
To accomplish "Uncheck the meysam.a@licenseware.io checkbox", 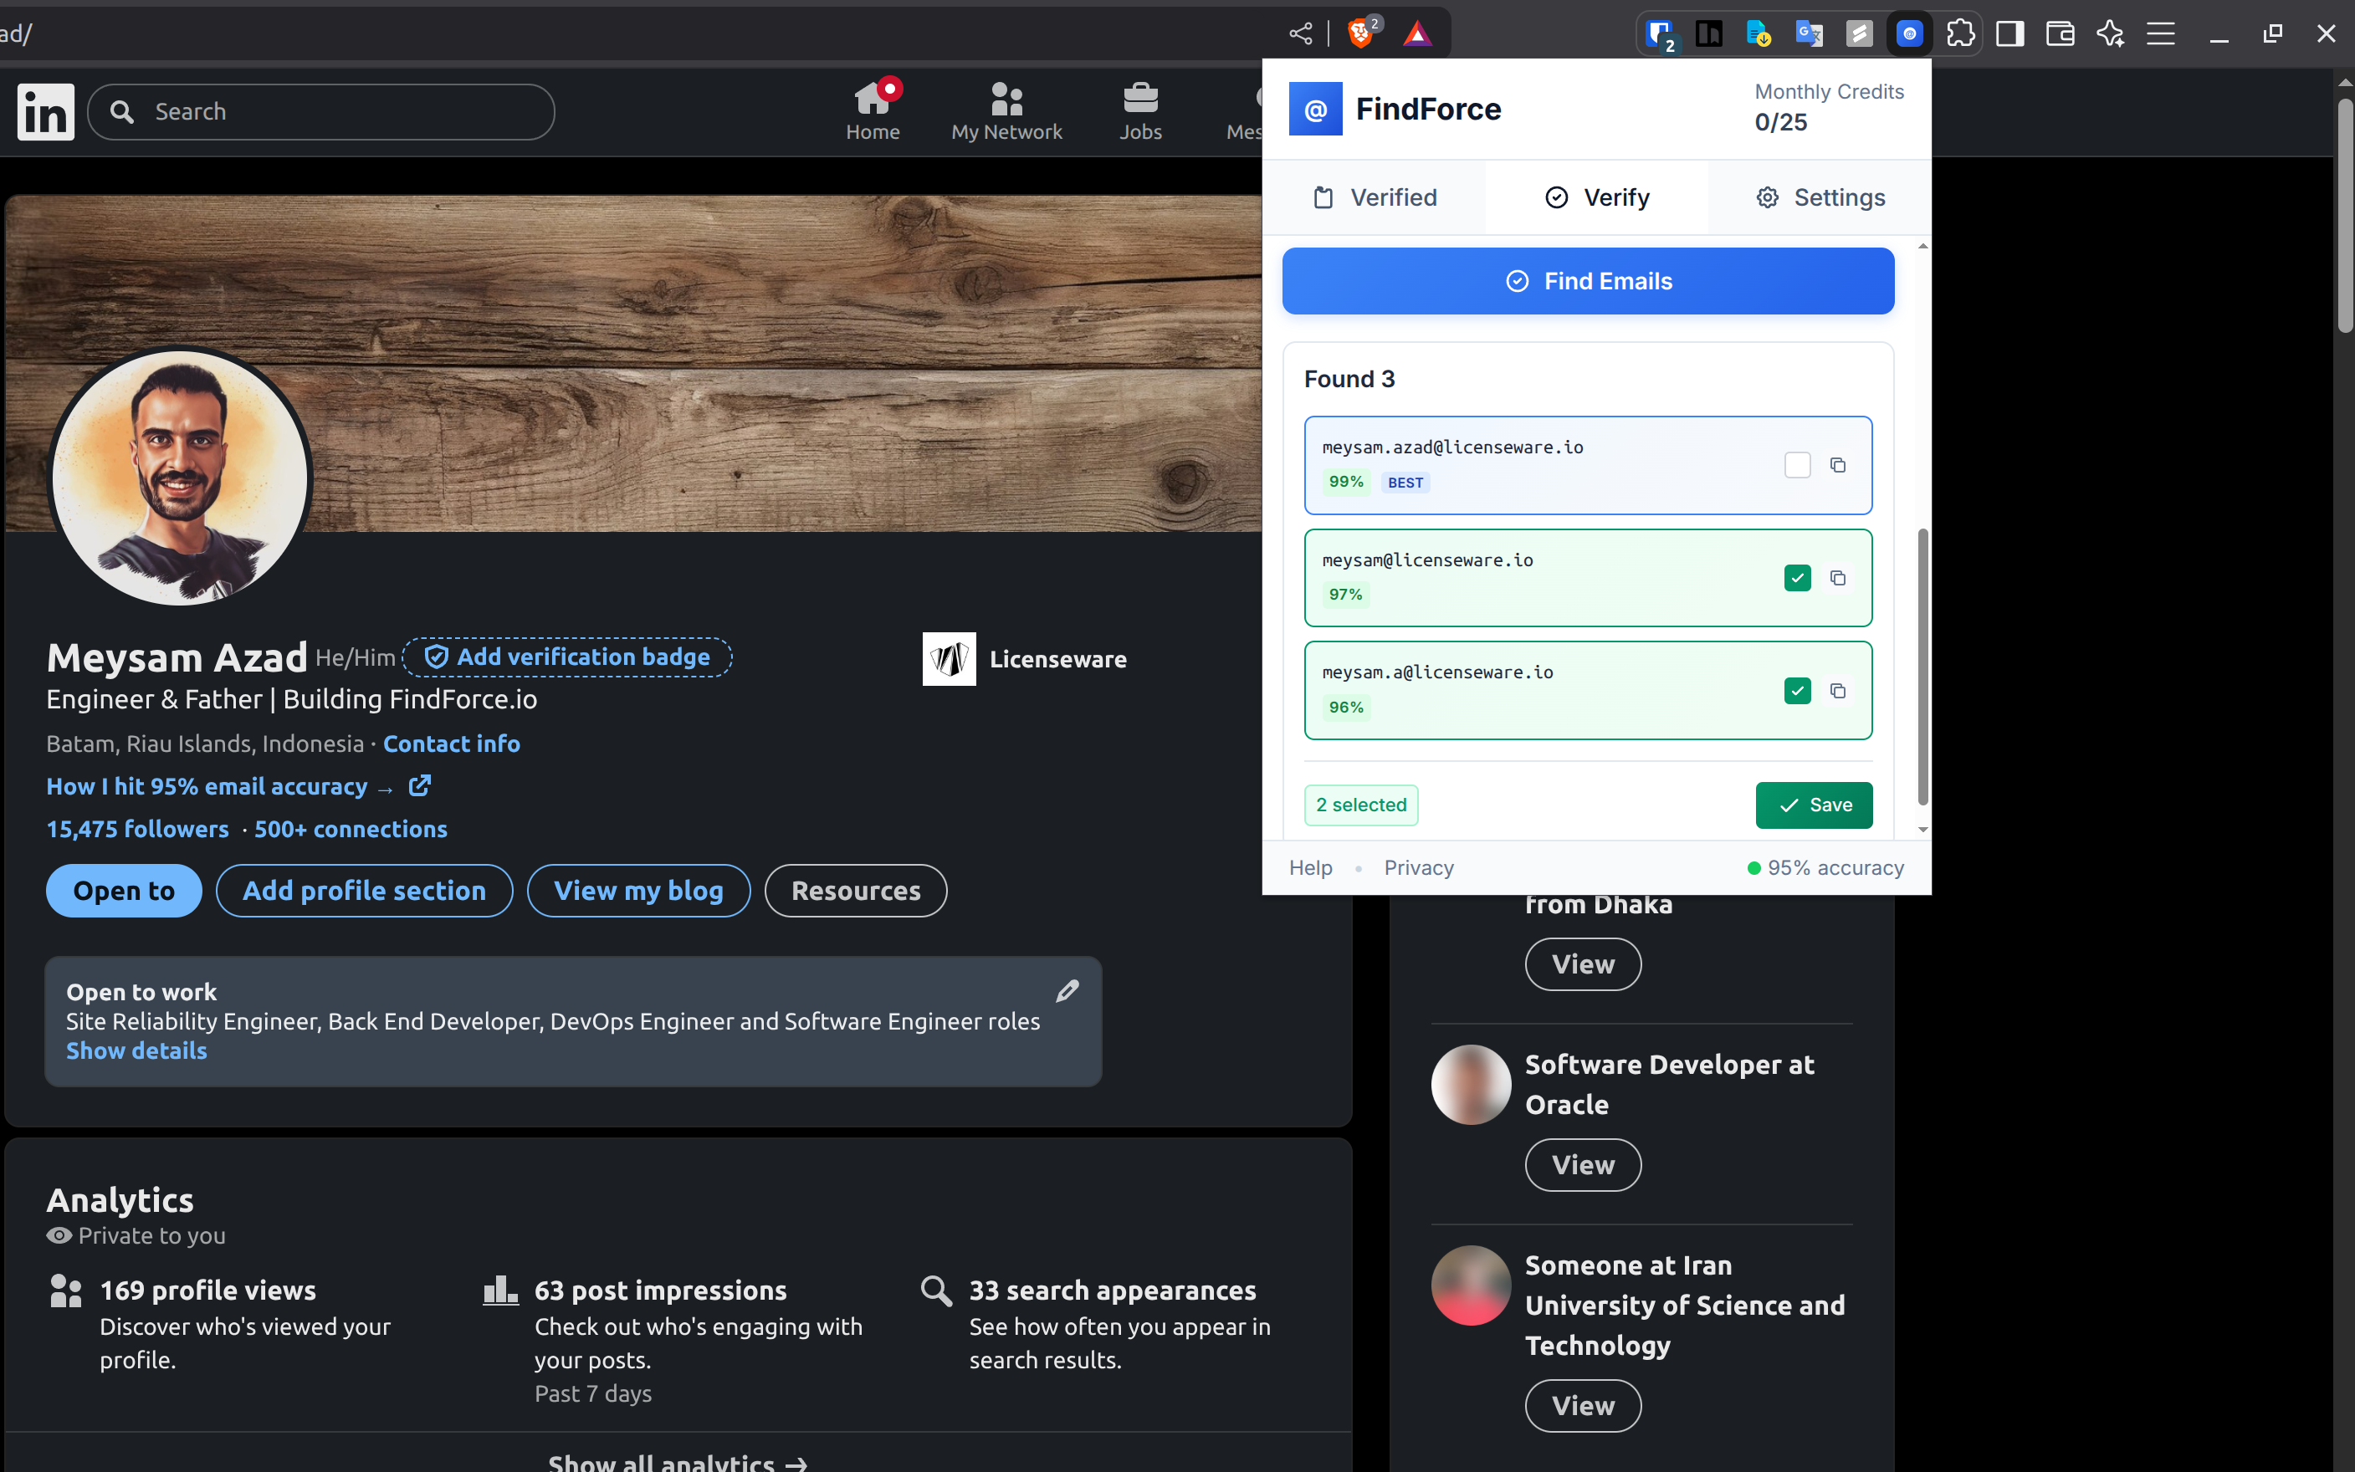I will 1797,691.
